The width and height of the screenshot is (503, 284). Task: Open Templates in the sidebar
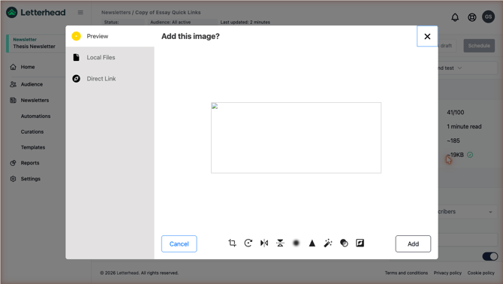tap(33, 147)
